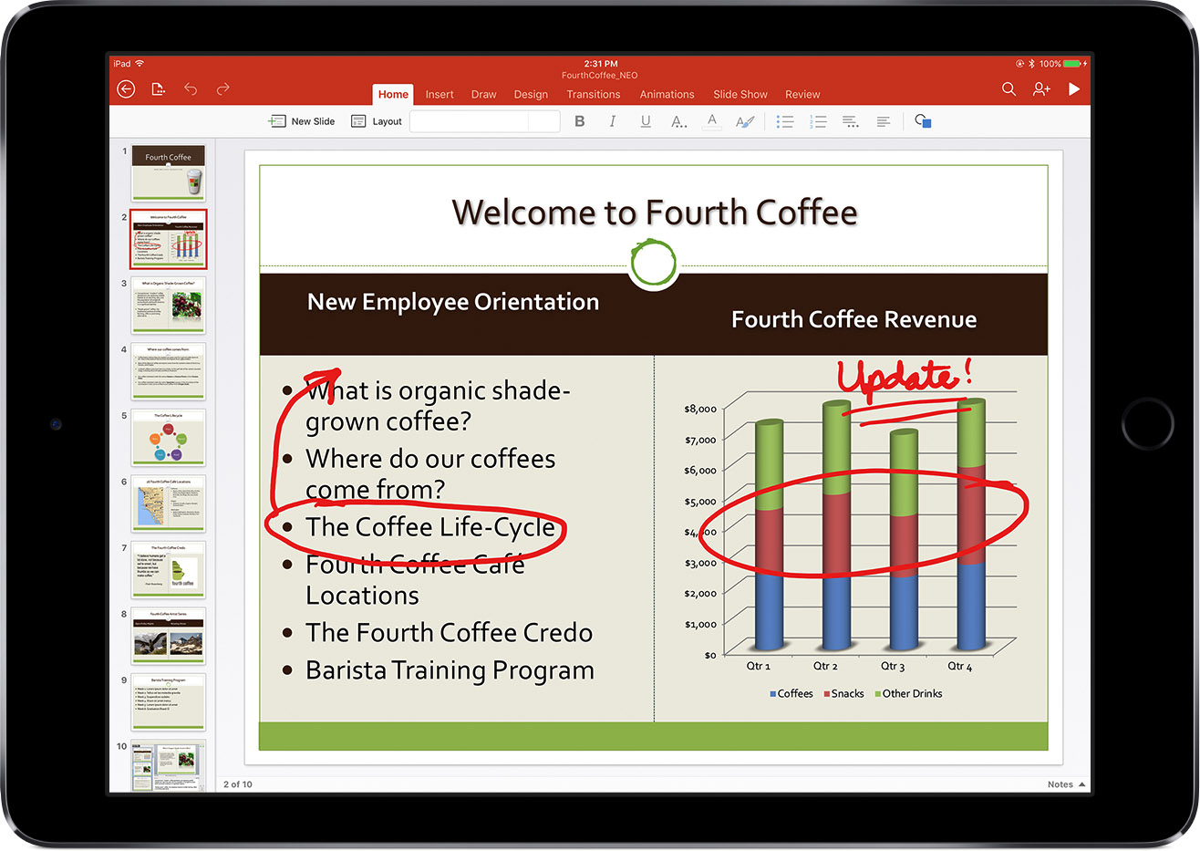Viewport: 1200px width, 851px height.
Task: Select slide 2 thumbnail
Action: pos(169,239)
